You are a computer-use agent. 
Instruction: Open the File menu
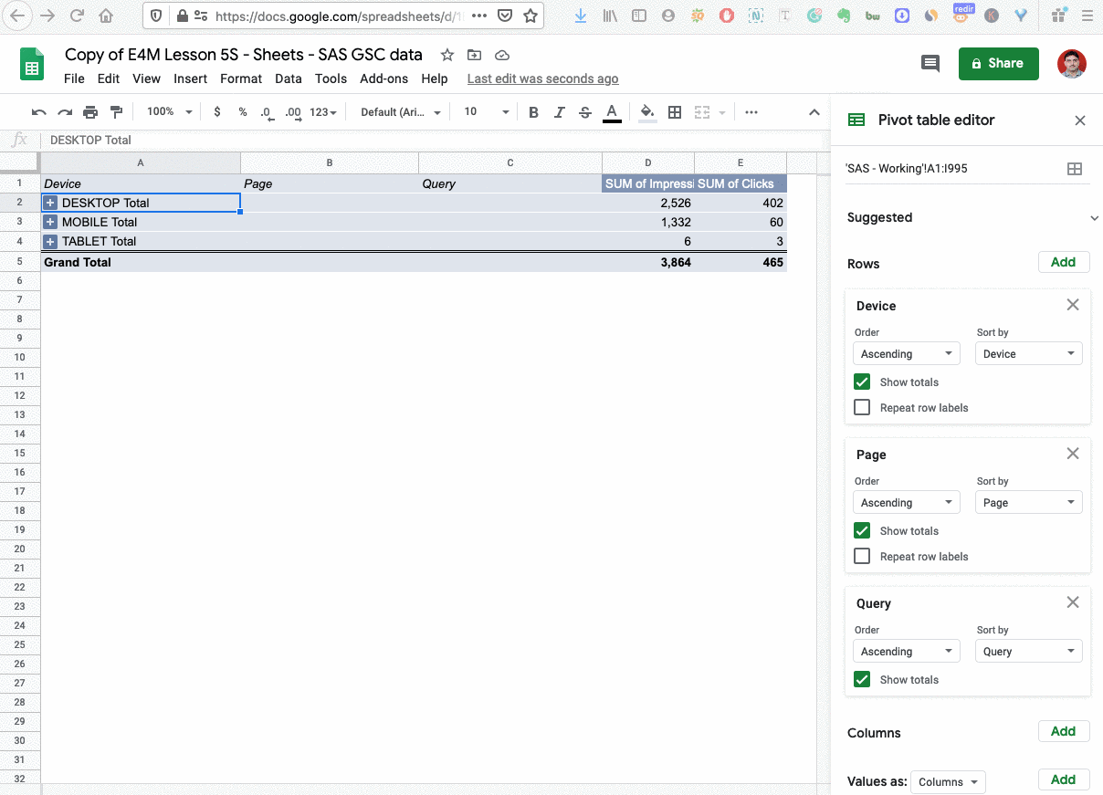click(x=74, y=78)
